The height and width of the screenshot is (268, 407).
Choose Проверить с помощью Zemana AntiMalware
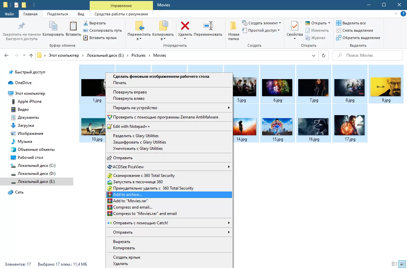169,117
